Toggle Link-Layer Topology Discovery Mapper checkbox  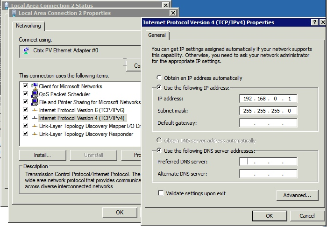click(x=25, y=125)
